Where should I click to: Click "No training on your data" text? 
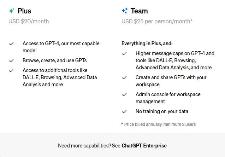[x=162, y=111]
